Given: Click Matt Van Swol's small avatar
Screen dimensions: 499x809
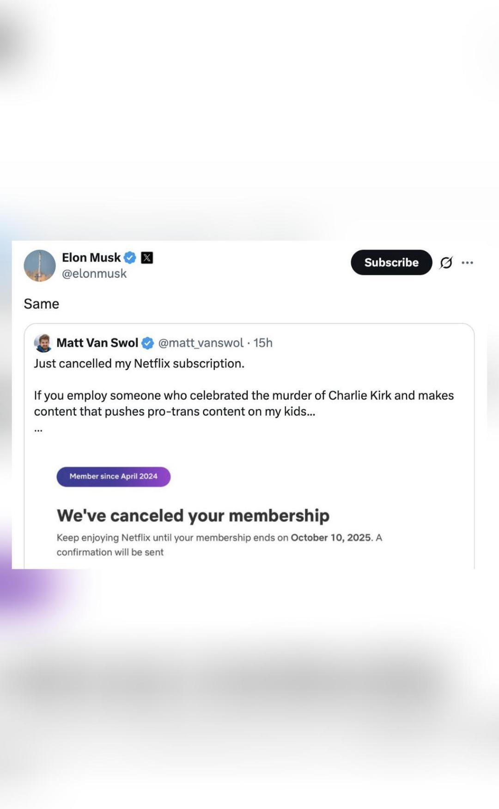Looking at the screenshot, I should pyautogui.click(x=43, y=343).
